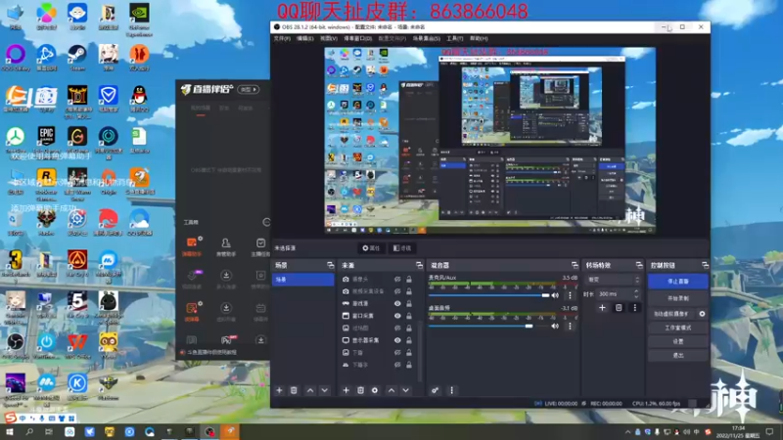Image resolution: width=783 pixels, height=440 pixels.
Task: Add a new source with the plus icon
Action: point(345,390)
